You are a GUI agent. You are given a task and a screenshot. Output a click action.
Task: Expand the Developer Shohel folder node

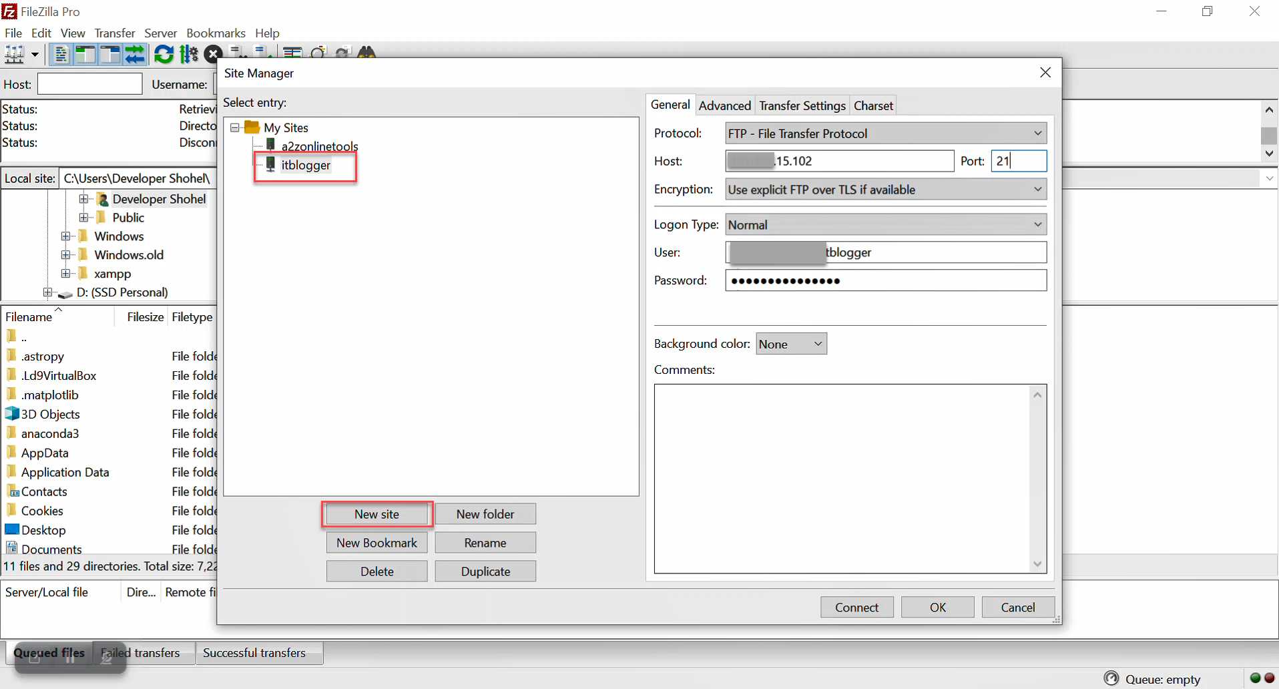[83, 198]
